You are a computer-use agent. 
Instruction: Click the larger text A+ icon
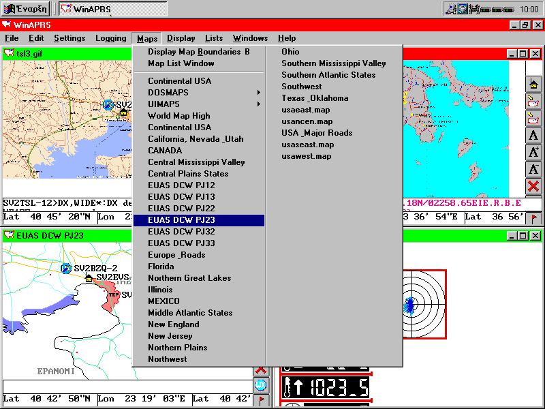pyautogui.click(x=533, y=152)
